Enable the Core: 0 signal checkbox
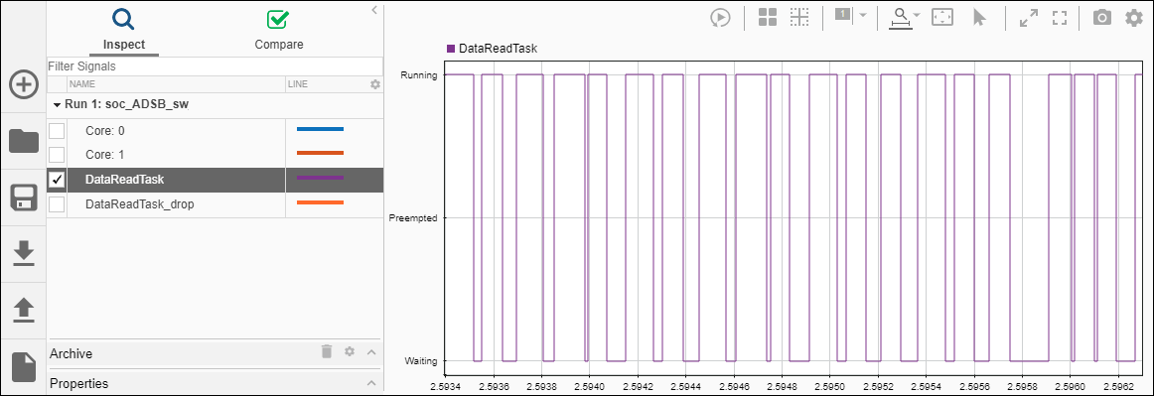The image size is (1154, 396). click(x=57, y=131)
